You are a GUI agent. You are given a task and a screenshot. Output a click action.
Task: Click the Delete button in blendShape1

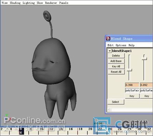116,56
